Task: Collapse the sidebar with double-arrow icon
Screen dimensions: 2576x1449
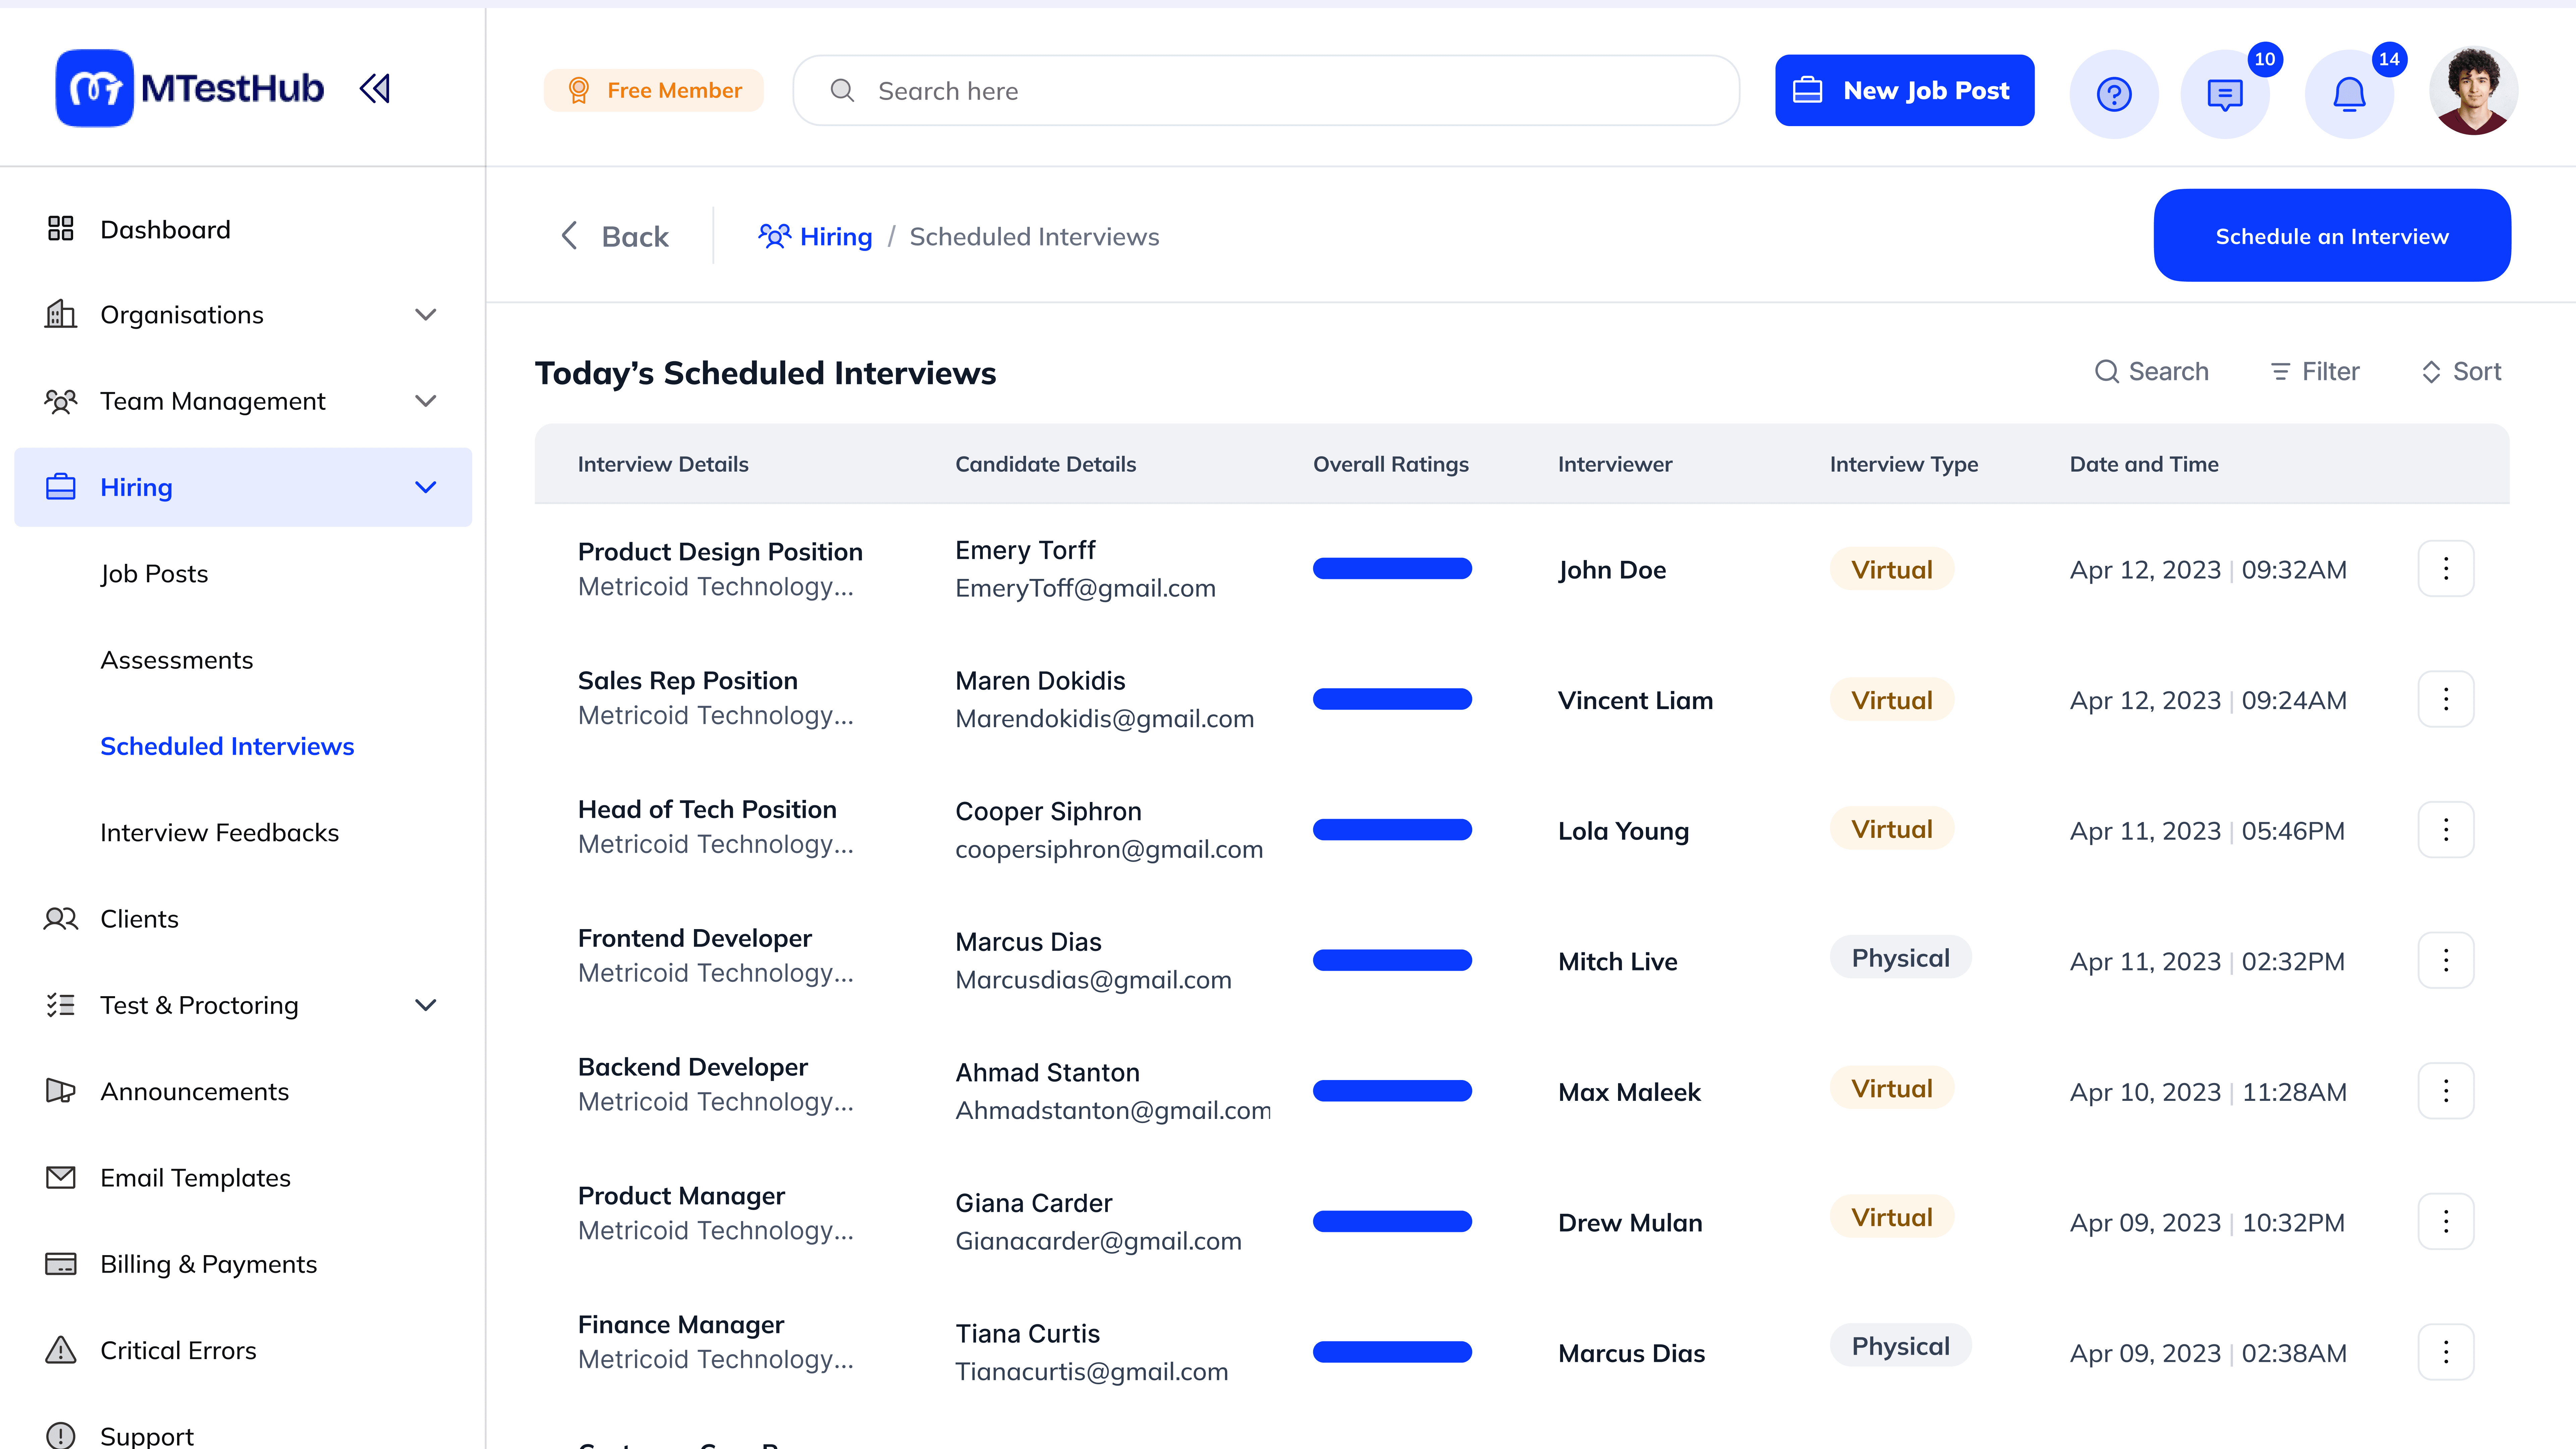Action: (375, 89)
